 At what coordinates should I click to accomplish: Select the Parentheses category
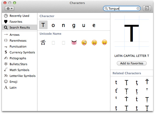tap(19, 41)
